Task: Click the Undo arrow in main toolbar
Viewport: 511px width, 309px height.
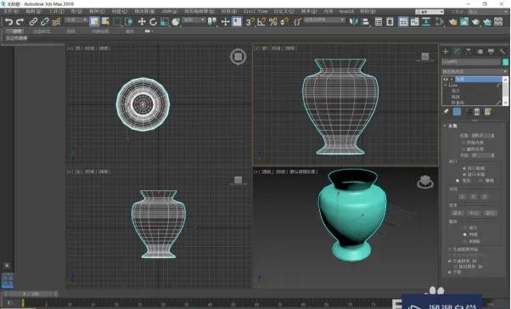Action: click(x=8, y=22)
